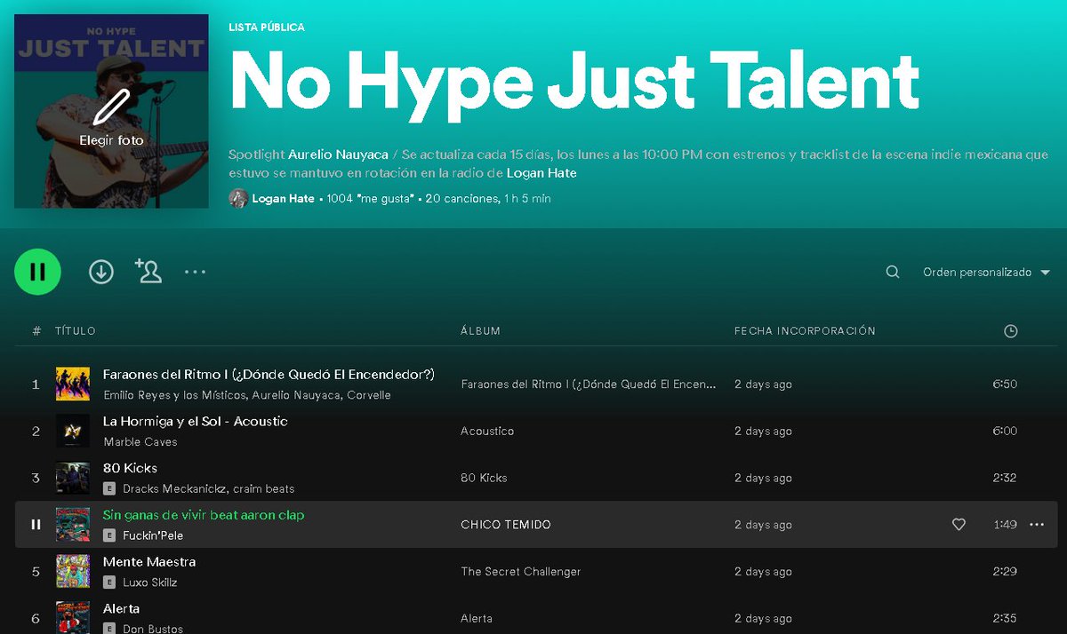Pause playback with the green button
The height and width of the screenshot is (634, 1067).
tap(37, 272)
